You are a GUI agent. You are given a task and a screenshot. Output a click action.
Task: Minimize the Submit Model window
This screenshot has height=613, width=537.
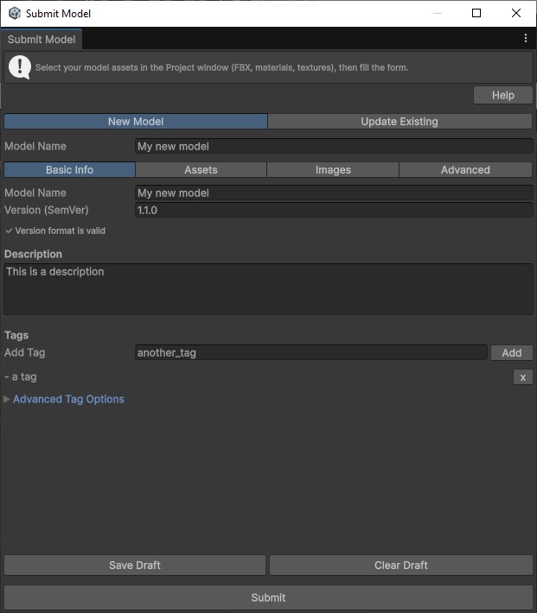pos(438,13)
